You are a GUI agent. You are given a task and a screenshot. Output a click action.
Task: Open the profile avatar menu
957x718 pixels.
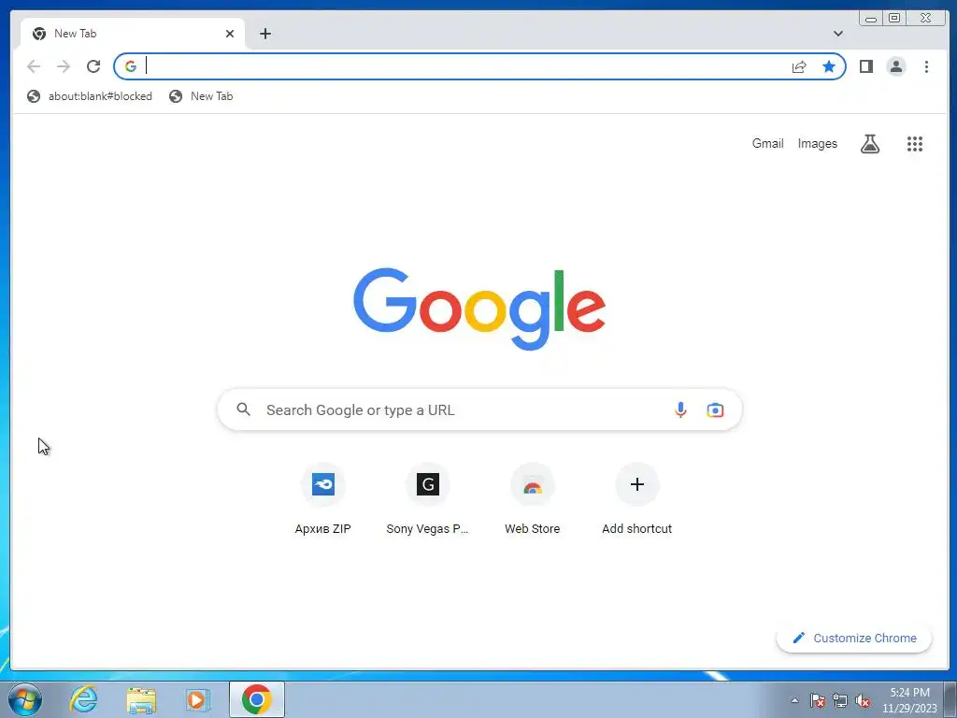(896, 66)
